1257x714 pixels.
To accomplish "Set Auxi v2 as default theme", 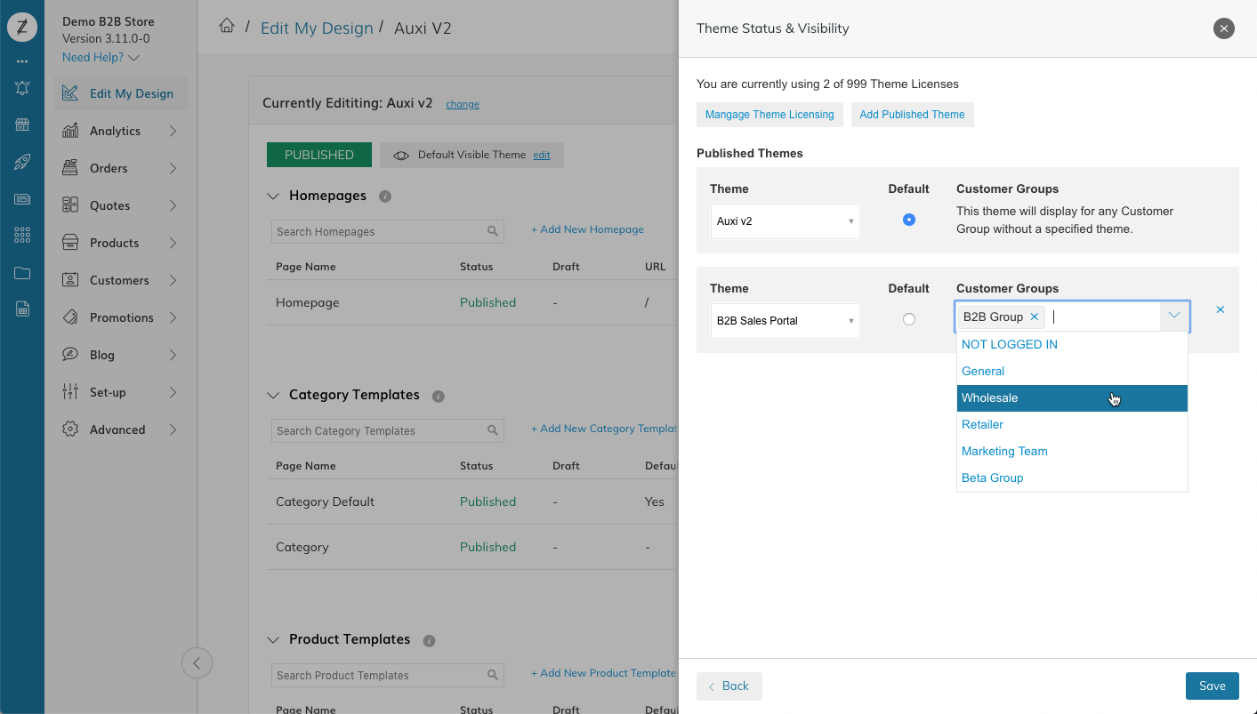I will (x=908, y=220).
